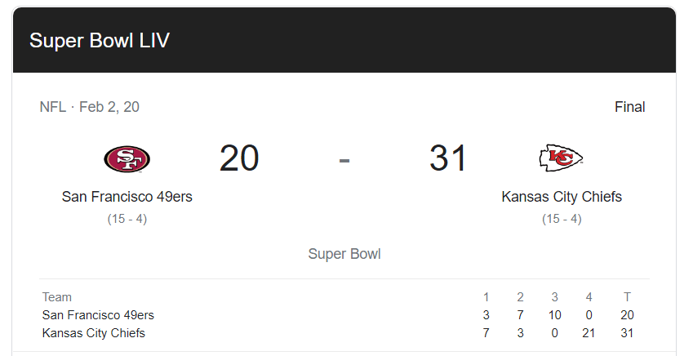Click the quarter 4 column header
Image resolution: width=693 pixels, height=356 pixels.
pos(589,297)
